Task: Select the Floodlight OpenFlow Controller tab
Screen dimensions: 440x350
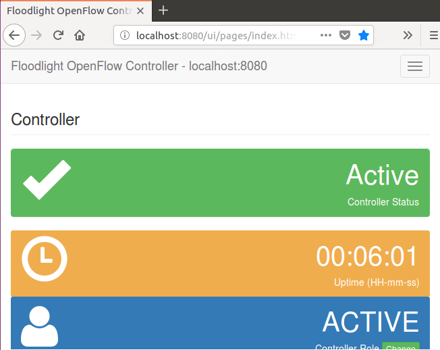Action: 76,11
